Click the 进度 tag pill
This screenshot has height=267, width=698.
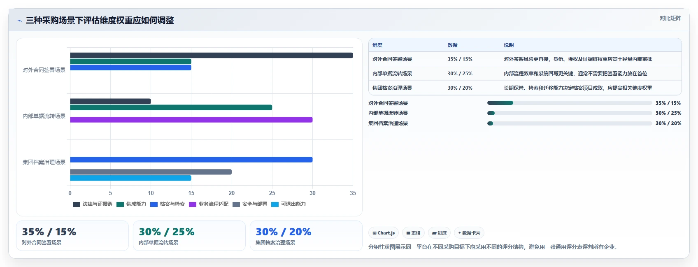[x=439, y=233]
